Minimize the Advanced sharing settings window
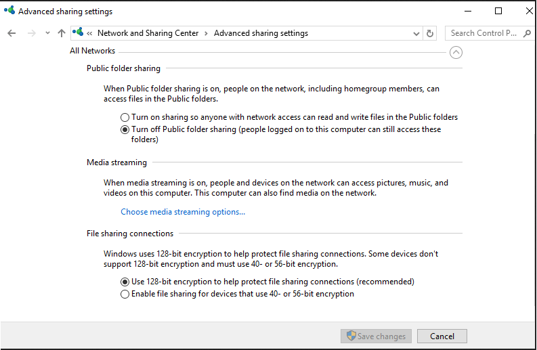 (x=468, y=11)
